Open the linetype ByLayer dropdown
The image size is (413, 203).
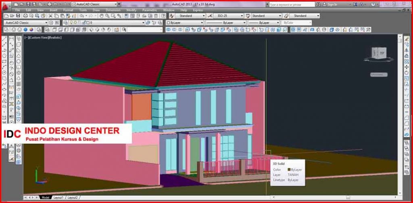coord(226,23)
